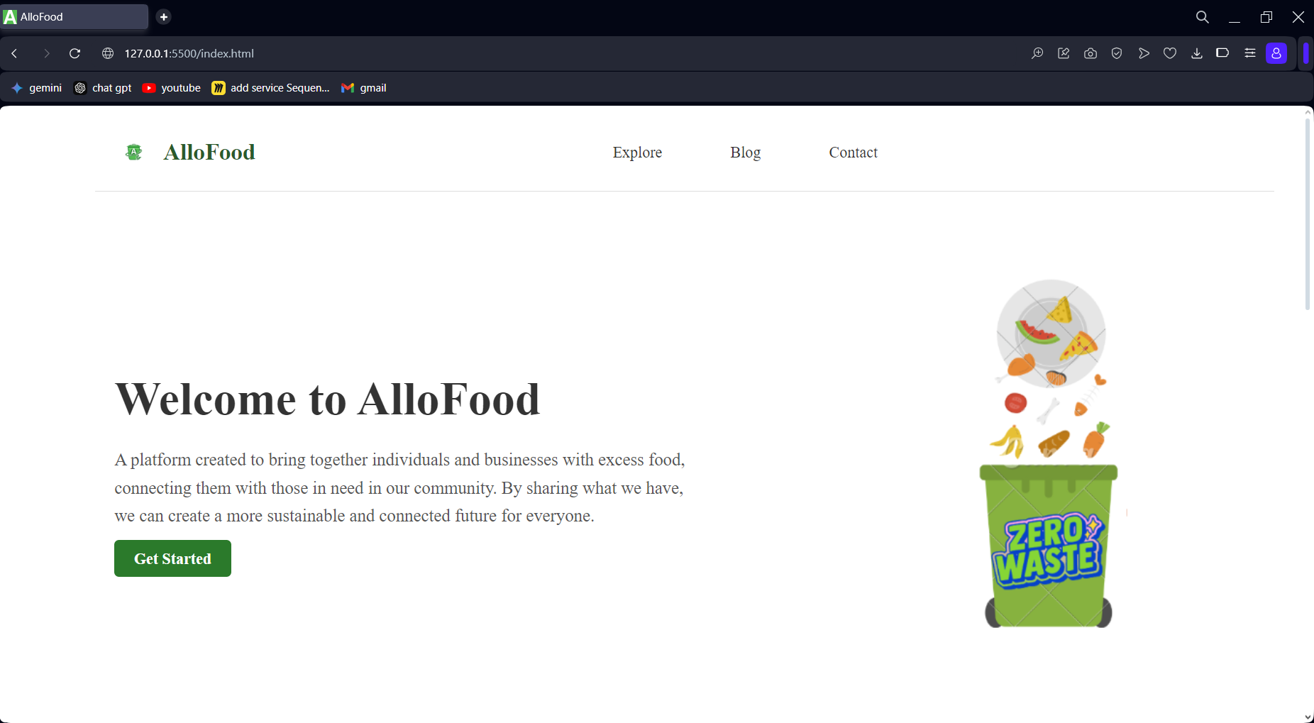The height and width of the screenshot is (723, 1314).
Task: Open the youtube bookmark
Action: point(172,88)
